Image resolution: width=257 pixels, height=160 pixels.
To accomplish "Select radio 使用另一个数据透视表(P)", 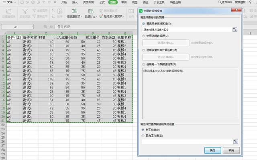I will point(144,64).
